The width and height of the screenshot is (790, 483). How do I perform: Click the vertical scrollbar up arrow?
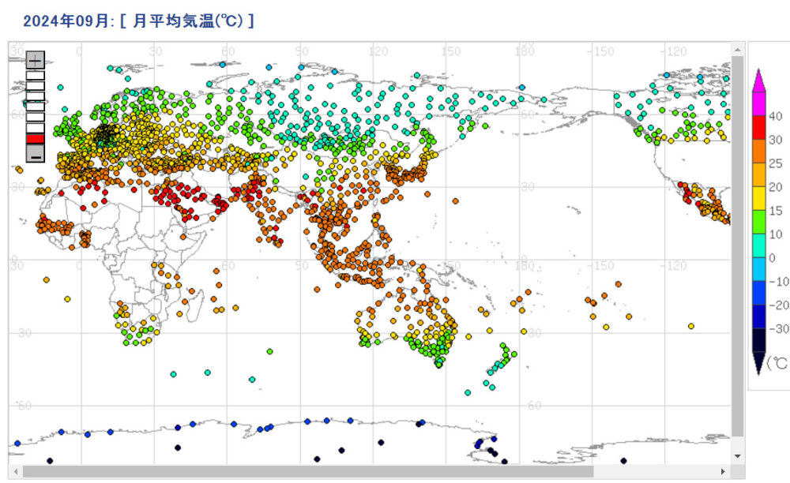(x=737, y=49)
